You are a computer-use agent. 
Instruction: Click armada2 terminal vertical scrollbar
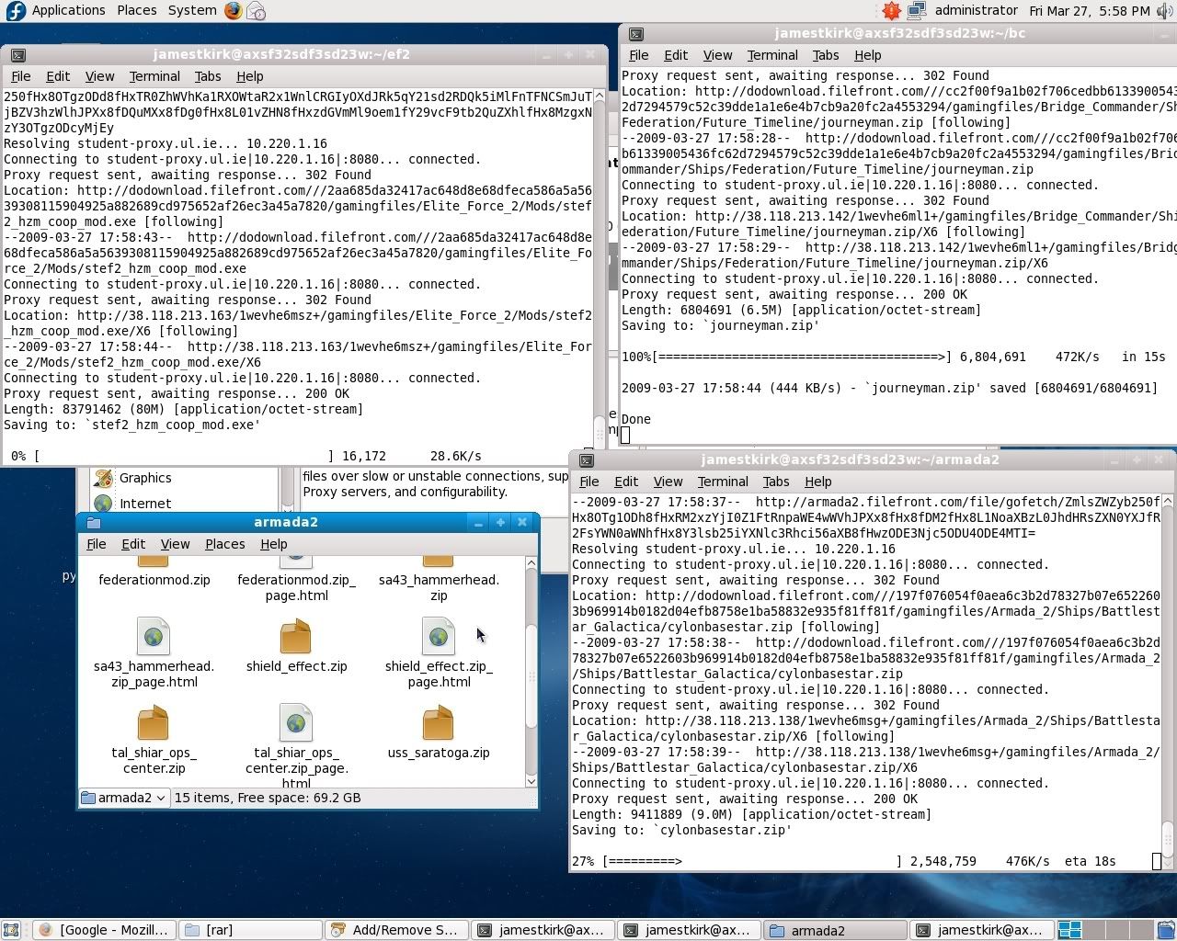1168,680
